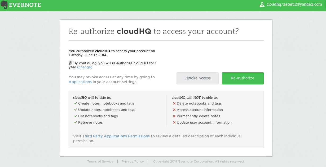Image resolution: width=326 pixels, height=167 pixels.
Task: Click the EVERNOTE wordmark in header
Action: pos(25,5)
